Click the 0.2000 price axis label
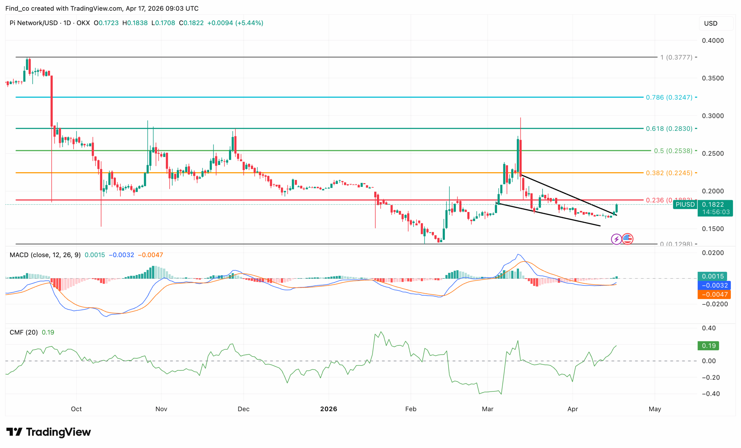 pyautogui.click(x=713, y=191)
